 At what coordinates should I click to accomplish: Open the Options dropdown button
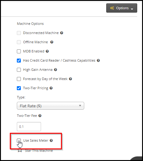click(x=122, y=8)
